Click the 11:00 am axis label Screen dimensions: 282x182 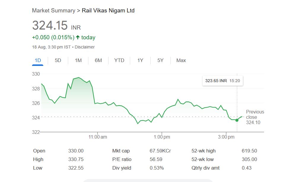98,137
